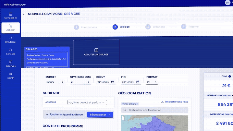Open the Simulateur section
233x131 pixels.
[x=10, y=40]
